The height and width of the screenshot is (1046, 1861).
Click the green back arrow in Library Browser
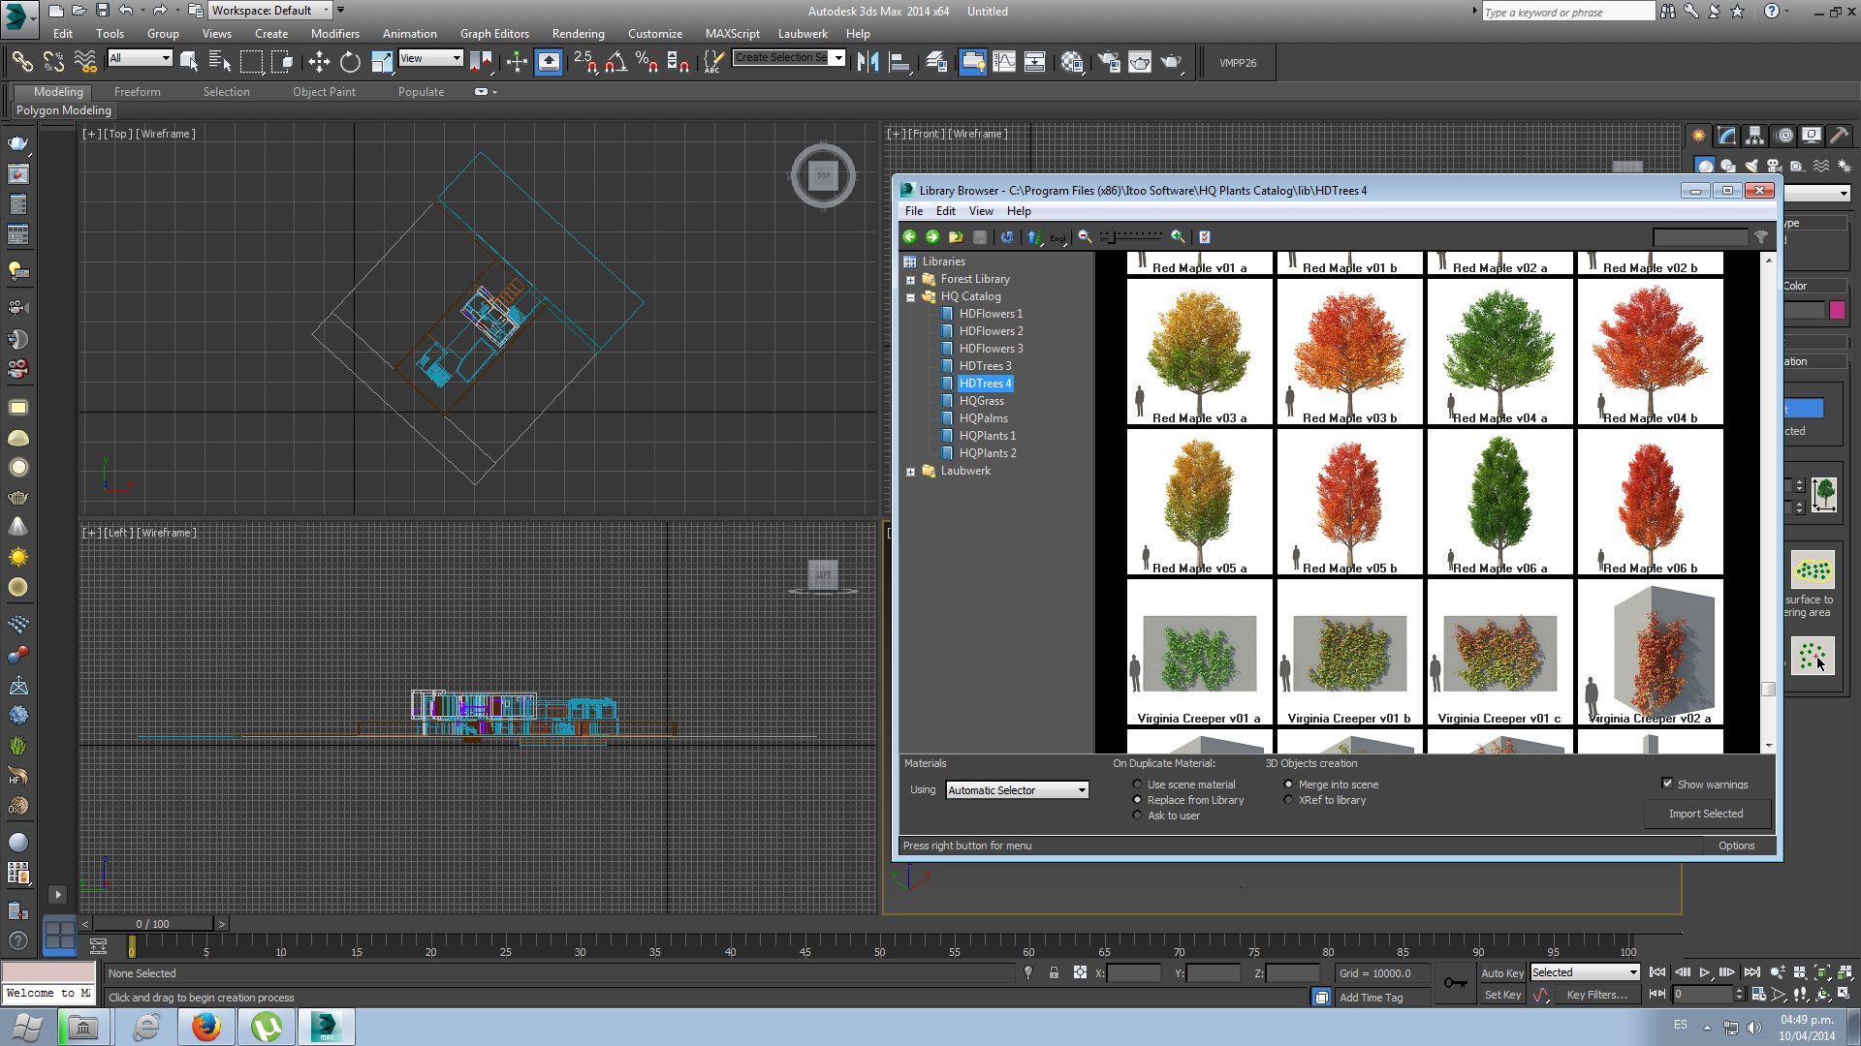(909, 237)
